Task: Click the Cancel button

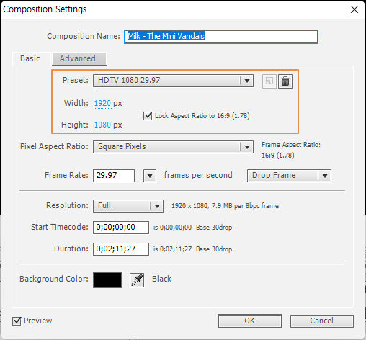Action: click(322, 321)
